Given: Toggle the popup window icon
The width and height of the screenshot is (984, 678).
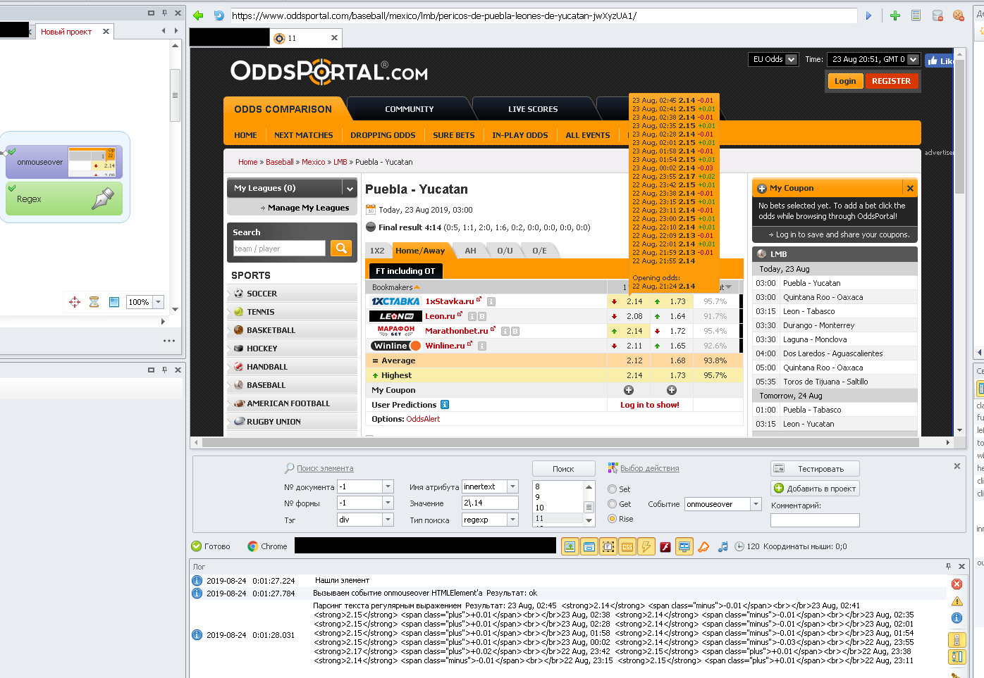Looking at the screenshot, I should point(589,546).
